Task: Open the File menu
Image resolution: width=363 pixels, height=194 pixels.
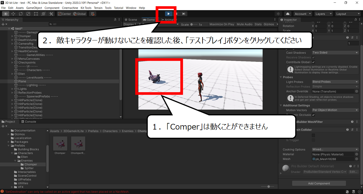Action: (x=3, y=8)
